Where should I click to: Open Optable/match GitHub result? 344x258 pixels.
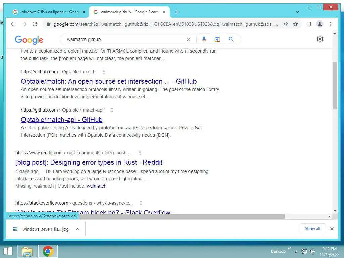coord(109,81)
